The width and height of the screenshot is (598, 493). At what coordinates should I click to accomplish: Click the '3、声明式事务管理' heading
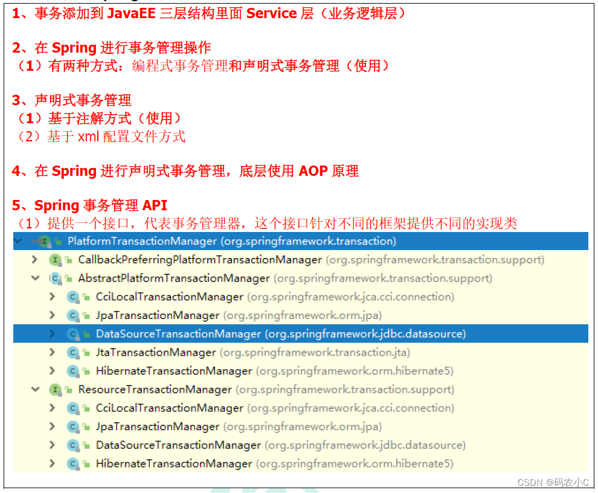[x=72, y=100]
